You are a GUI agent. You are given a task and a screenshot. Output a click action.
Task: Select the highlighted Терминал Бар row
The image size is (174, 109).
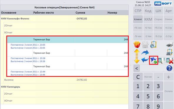coord(68,39)
